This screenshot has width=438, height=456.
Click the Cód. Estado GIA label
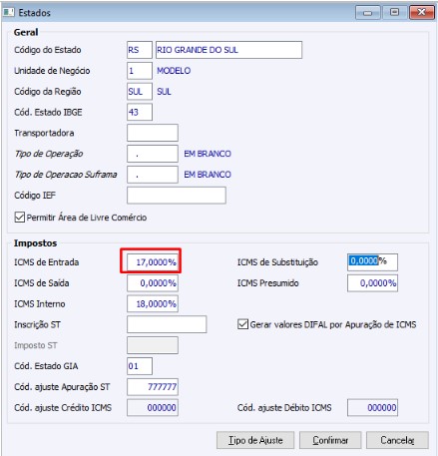pyautogui.click(x=46, y=366)
